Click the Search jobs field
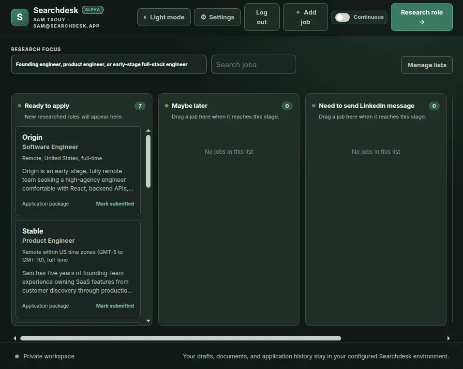 pyautogui.click(x=254, y=64)
